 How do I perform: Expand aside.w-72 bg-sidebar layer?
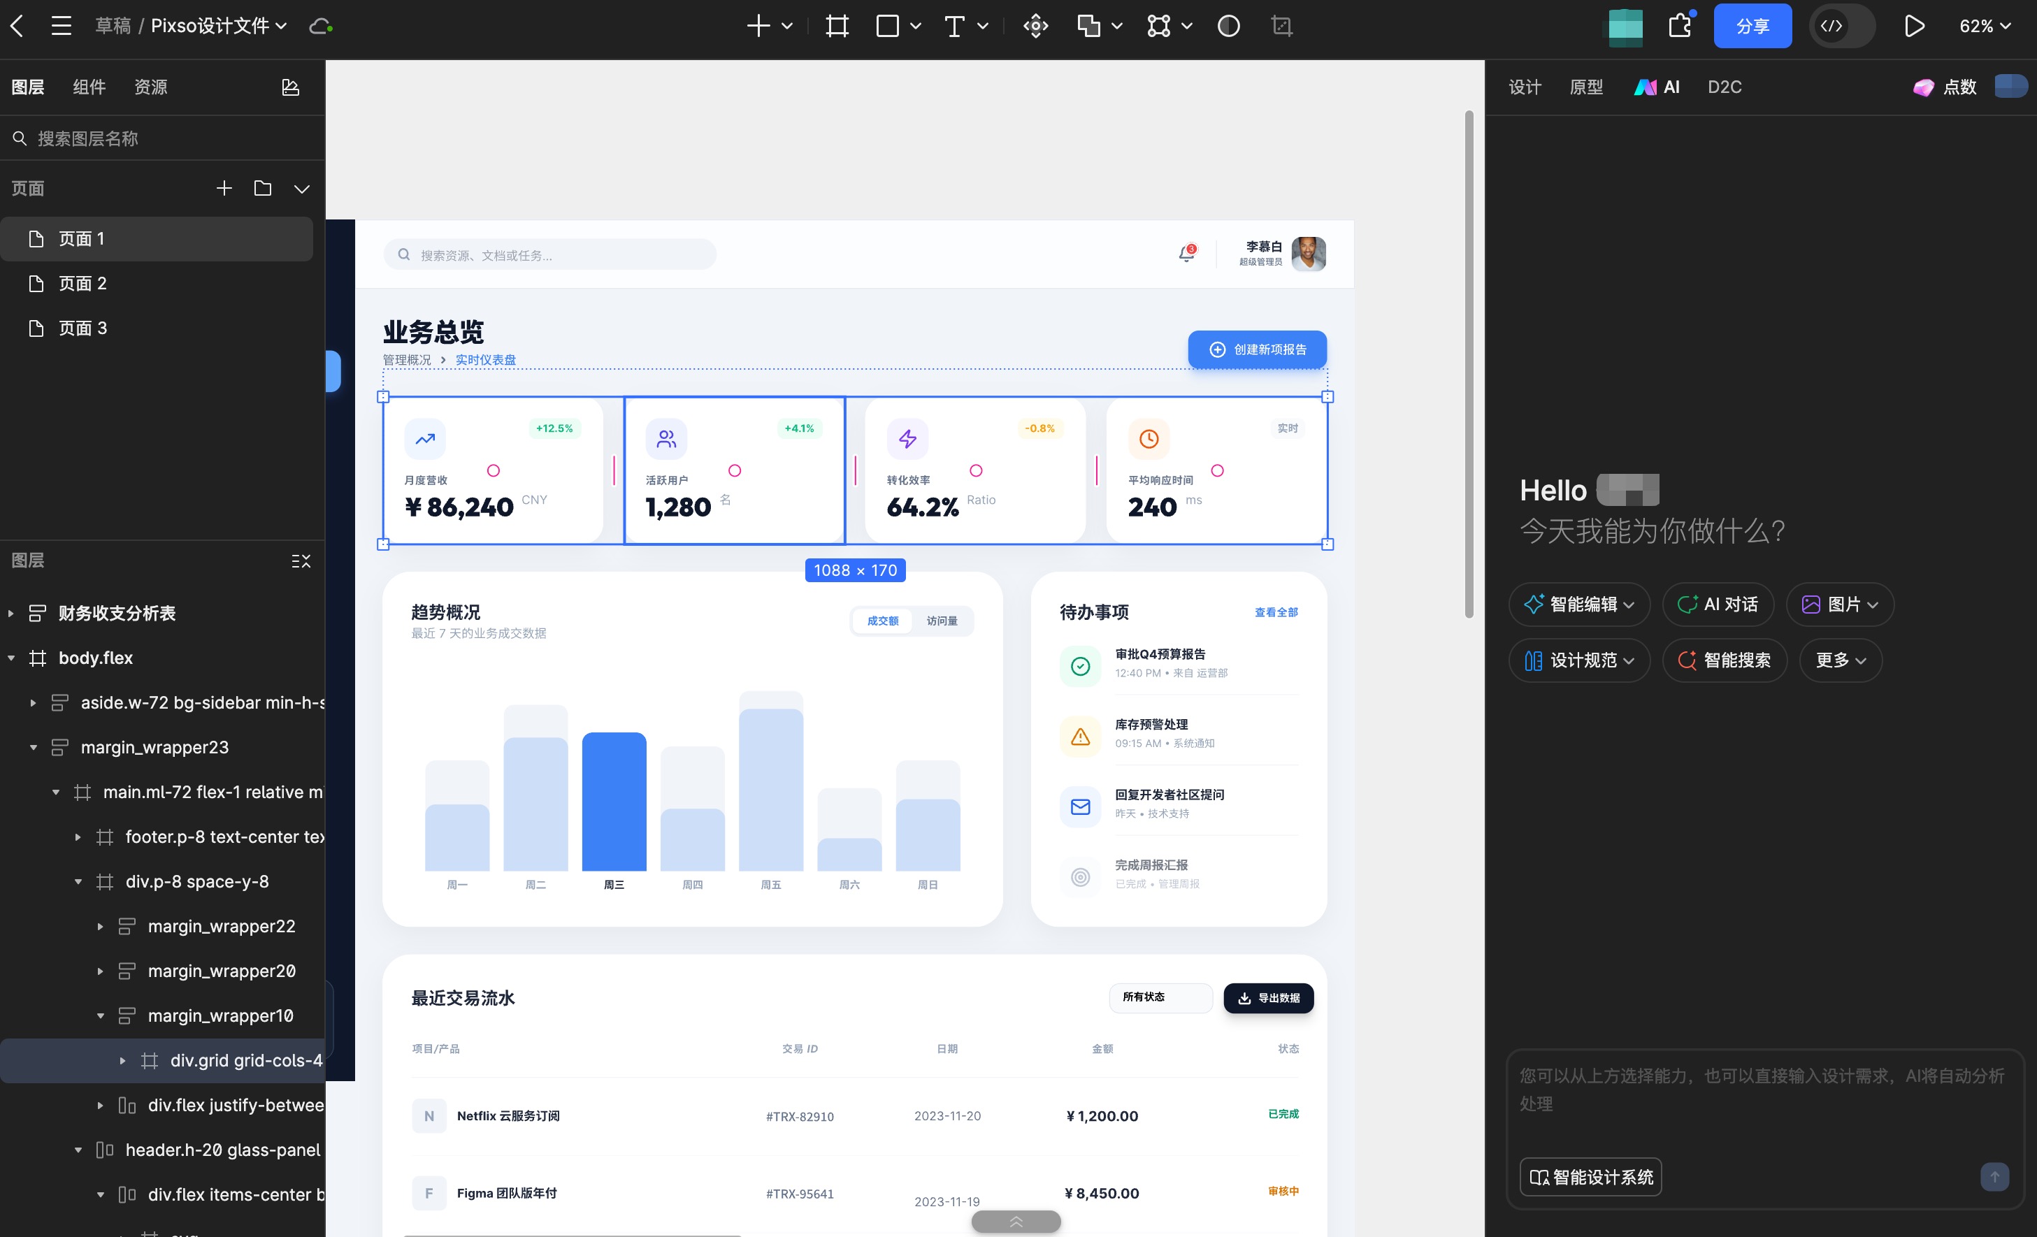pos(33,702)
